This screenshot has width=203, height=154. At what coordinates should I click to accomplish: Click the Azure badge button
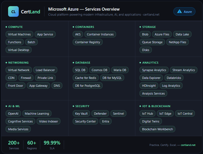click(x=184, y=11)
